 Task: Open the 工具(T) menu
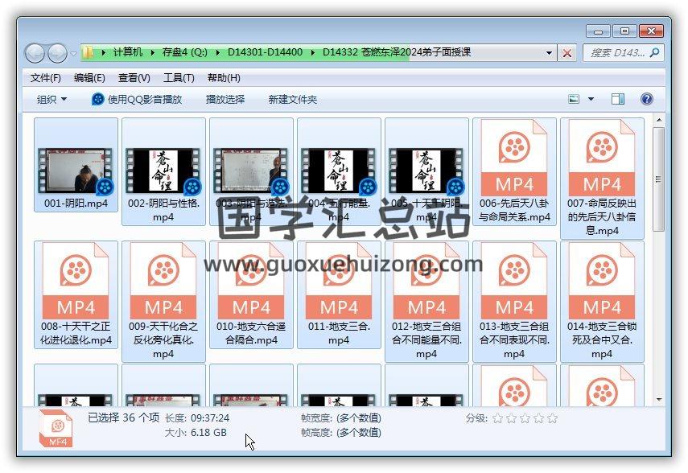tap(179, 78)
